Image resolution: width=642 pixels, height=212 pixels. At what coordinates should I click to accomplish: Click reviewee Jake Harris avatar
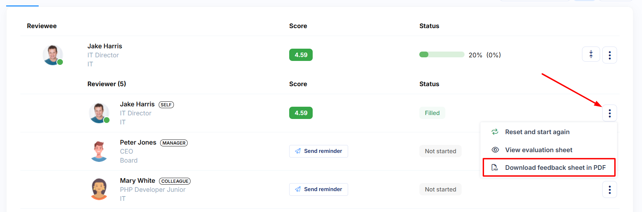pyautogui.click(x=53, y=55)
